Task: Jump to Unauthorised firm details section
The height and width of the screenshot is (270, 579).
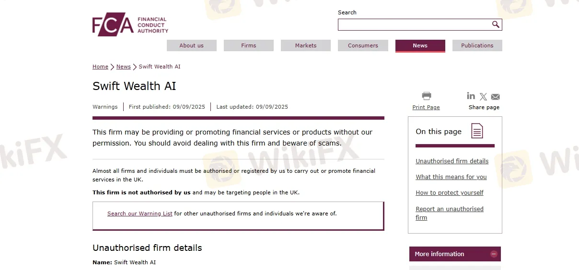Action: tap(452, 161)
